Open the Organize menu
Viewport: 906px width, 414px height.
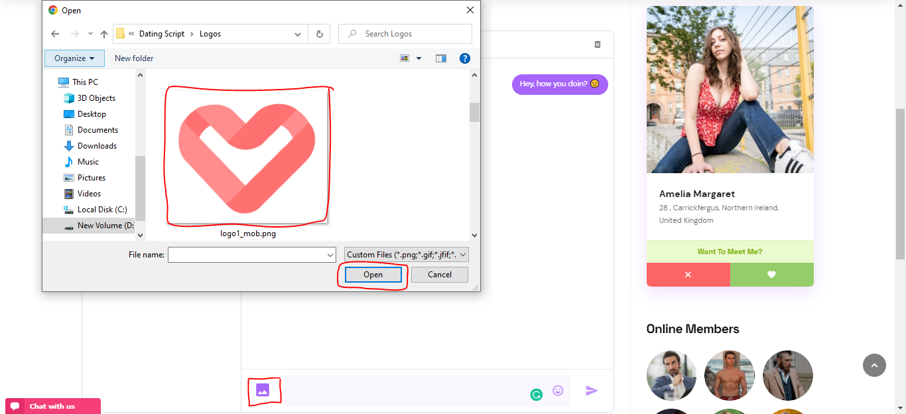click(x=74, y=58)
